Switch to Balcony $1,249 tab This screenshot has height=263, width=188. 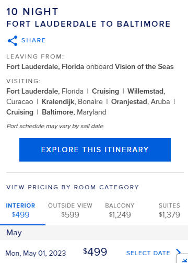pos(120,210)
